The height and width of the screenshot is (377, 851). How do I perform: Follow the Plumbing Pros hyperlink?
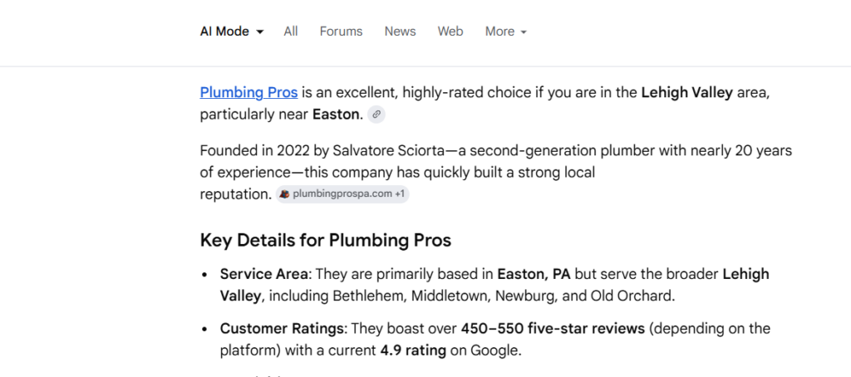(248, 92)
